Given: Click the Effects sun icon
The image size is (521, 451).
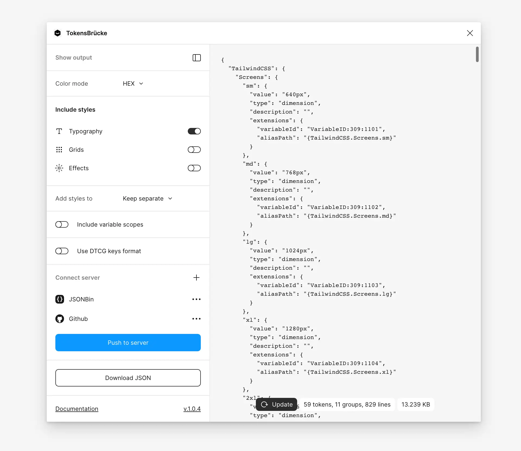Looking at the screenshot, I should 59,168.
